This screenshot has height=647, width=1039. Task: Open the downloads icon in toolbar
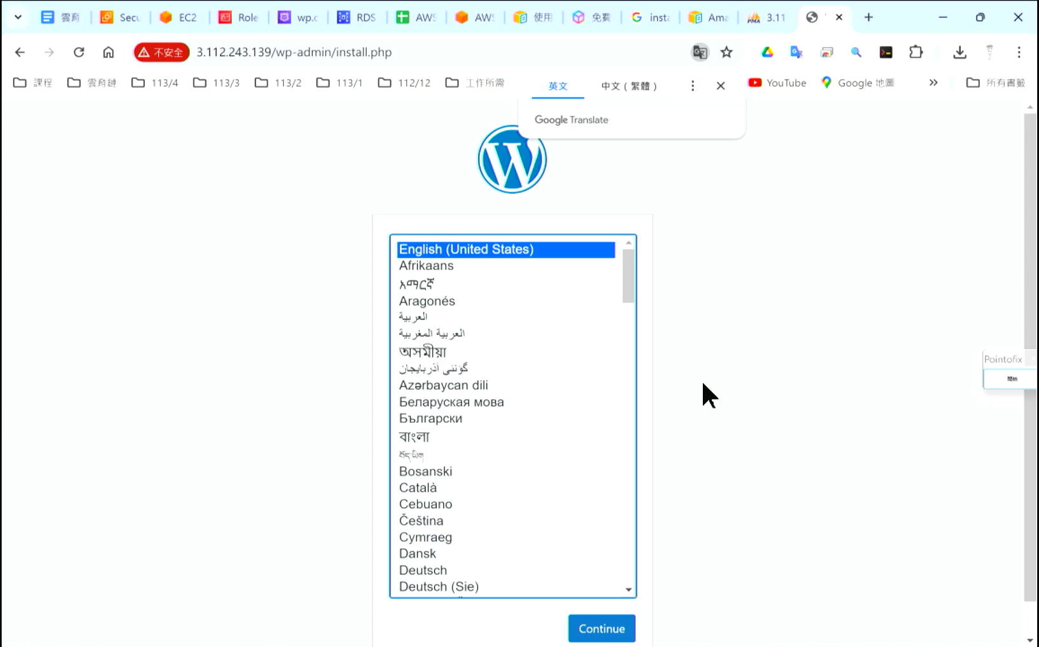pyautogui.click(x=959, y=52)
